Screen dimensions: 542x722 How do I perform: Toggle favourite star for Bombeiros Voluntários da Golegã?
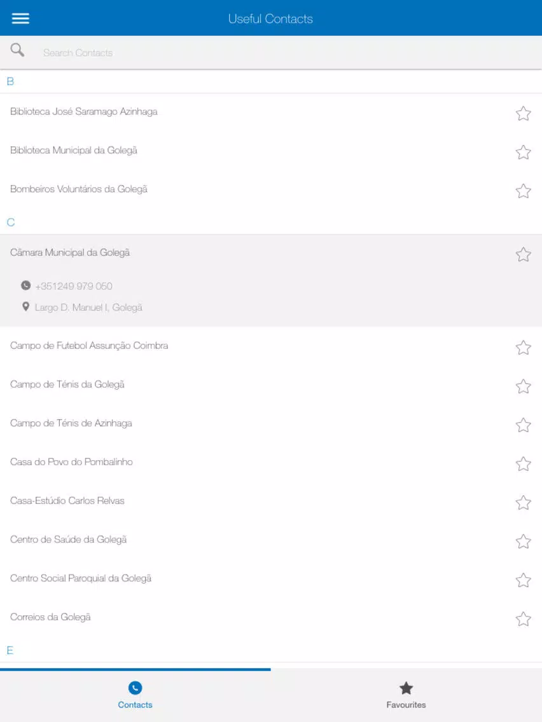[523, 191]
